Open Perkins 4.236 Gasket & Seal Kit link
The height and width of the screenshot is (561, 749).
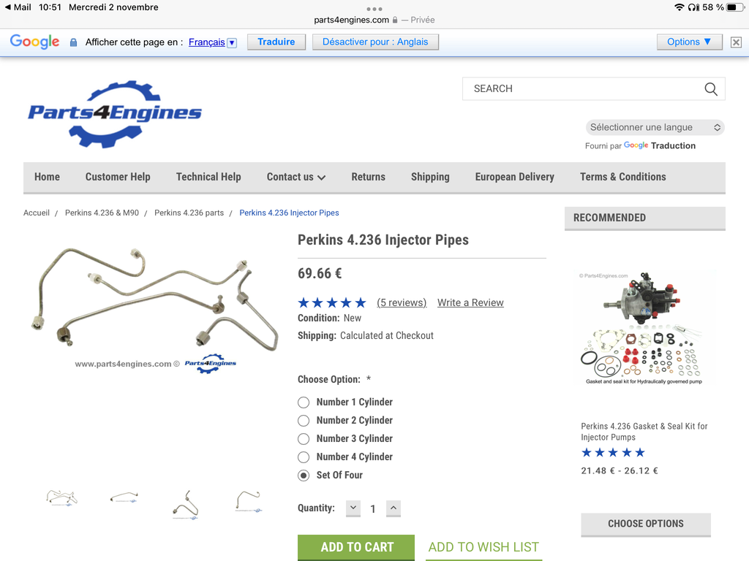click(644, 432)
